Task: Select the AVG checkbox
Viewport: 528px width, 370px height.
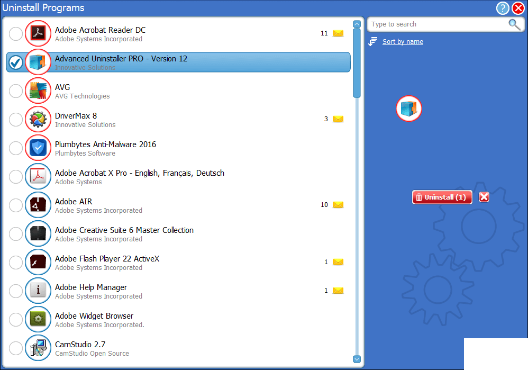Action: pyautogui.click(x=16, y=91)
